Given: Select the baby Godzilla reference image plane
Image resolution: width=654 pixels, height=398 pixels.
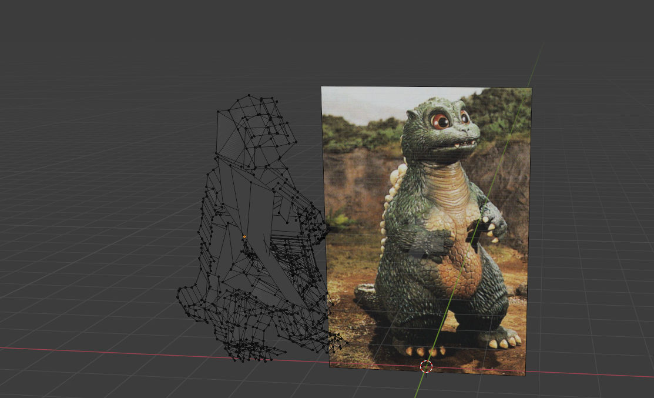Looking at the screenshot, I should (426, 230).
